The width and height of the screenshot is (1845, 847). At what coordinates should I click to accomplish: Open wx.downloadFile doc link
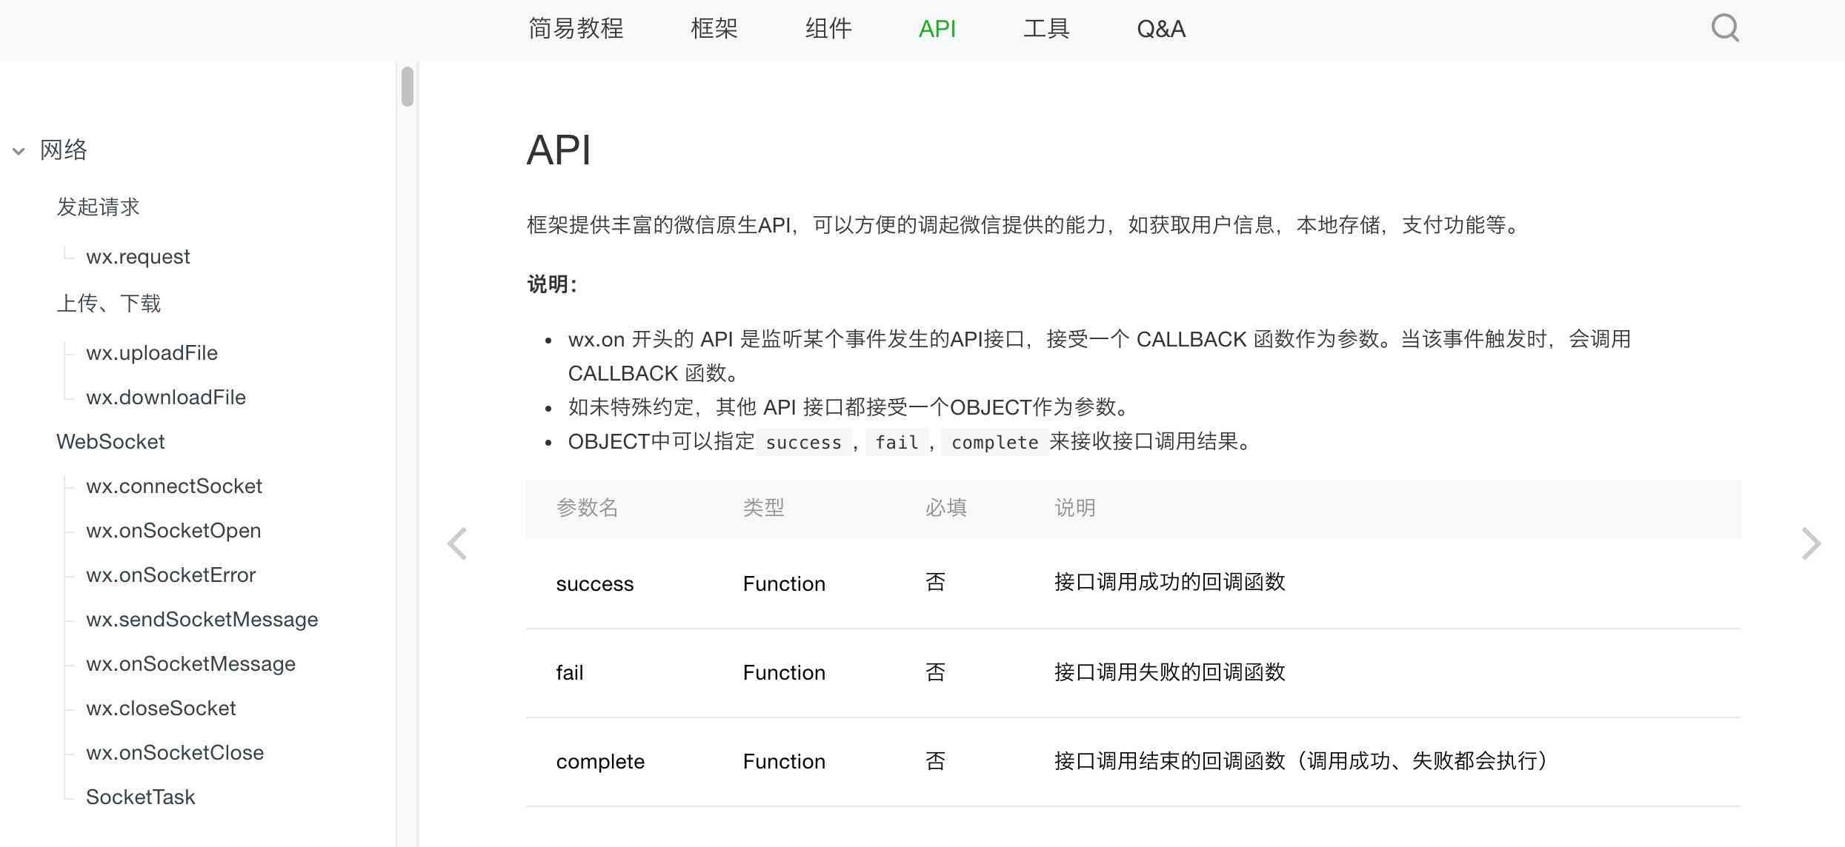[x=166, y=397]
